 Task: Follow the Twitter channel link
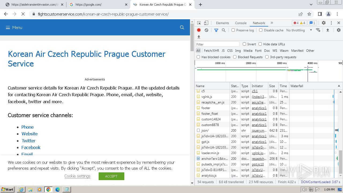(28, 141)
